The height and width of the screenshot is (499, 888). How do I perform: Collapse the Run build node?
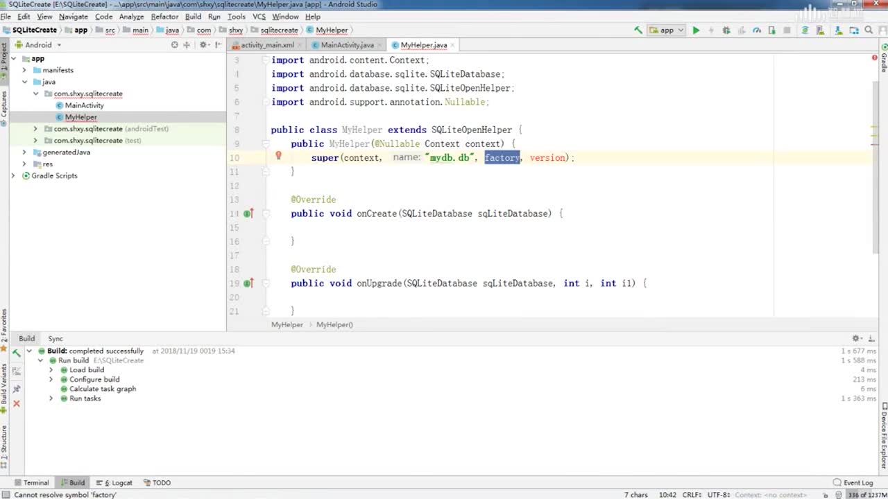(x=40, y=360)
